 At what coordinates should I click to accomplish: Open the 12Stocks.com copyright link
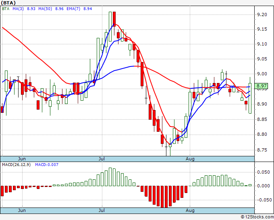point(257,217)
